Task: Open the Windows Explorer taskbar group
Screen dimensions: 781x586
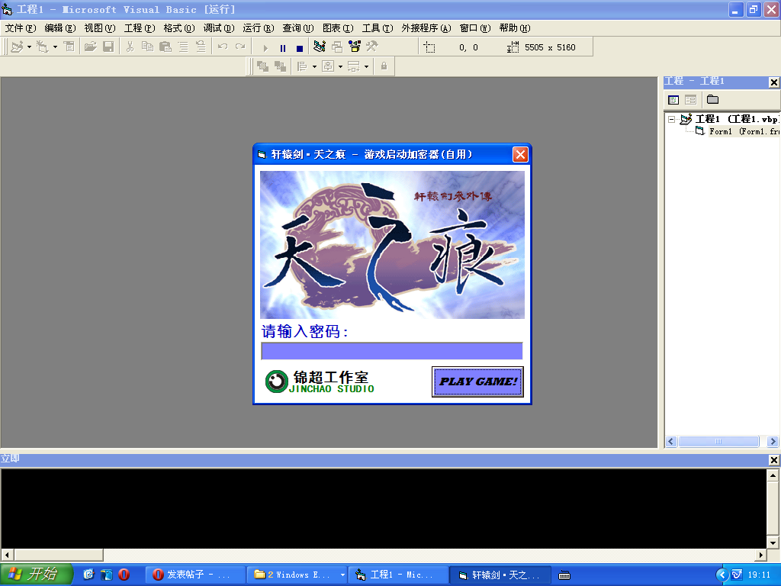Action: [x=298, y=575]
